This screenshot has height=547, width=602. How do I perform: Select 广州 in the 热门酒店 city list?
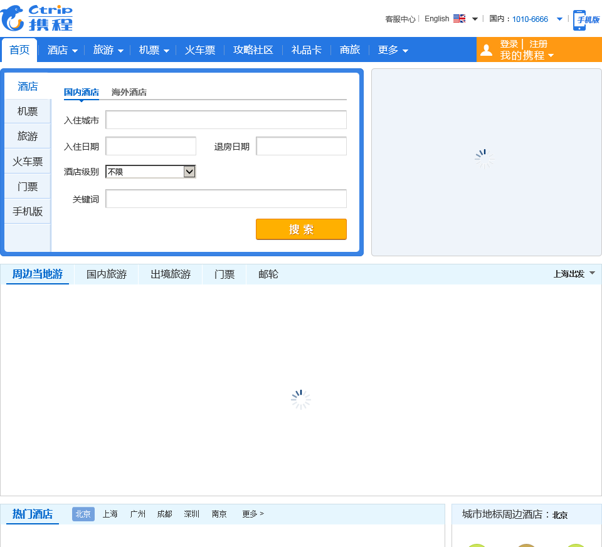[x=138, y=514]
